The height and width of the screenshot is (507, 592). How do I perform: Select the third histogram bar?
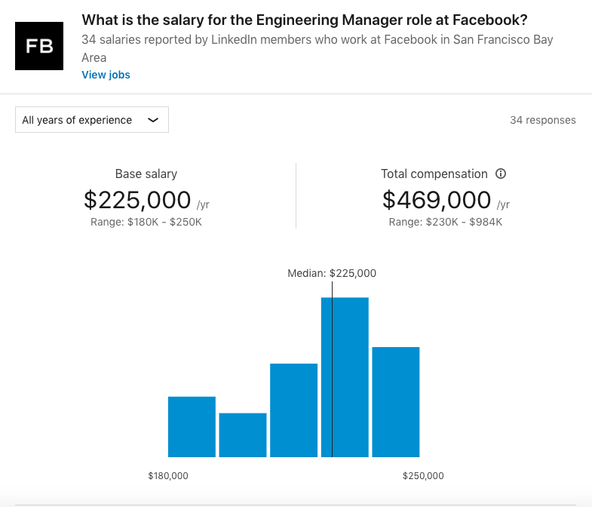click(x=293, y=410)
